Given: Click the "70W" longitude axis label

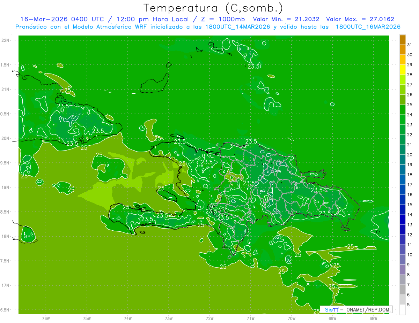Looking at the screenshot, I should click(292, 318).
